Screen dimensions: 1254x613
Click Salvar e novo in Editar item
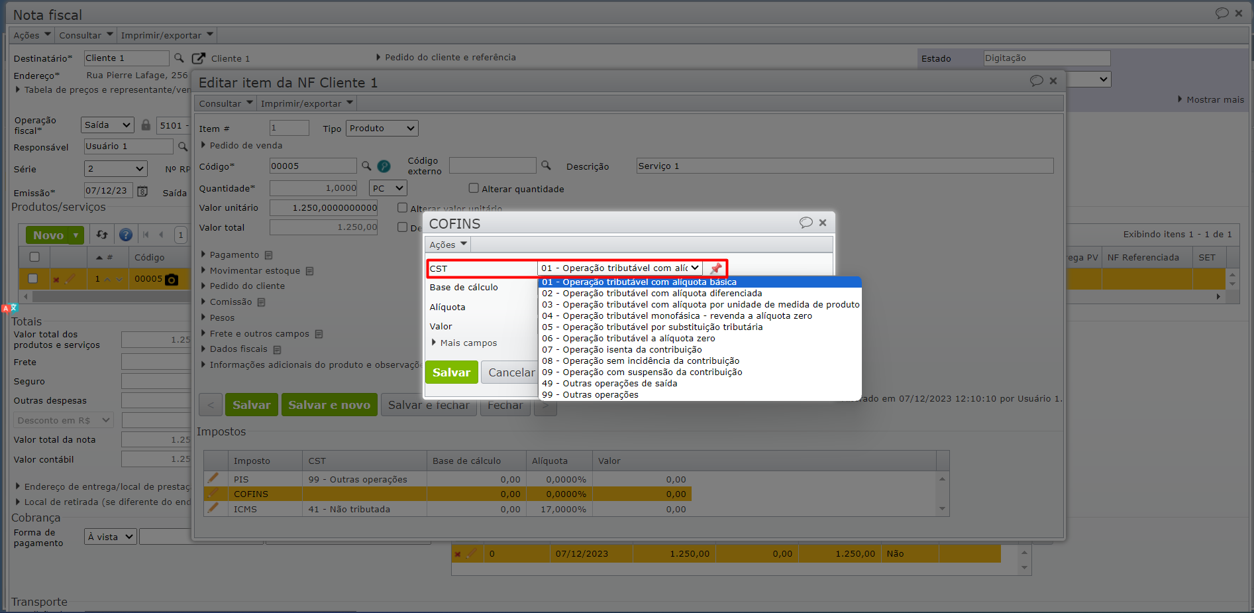click(x=329, y=405)
